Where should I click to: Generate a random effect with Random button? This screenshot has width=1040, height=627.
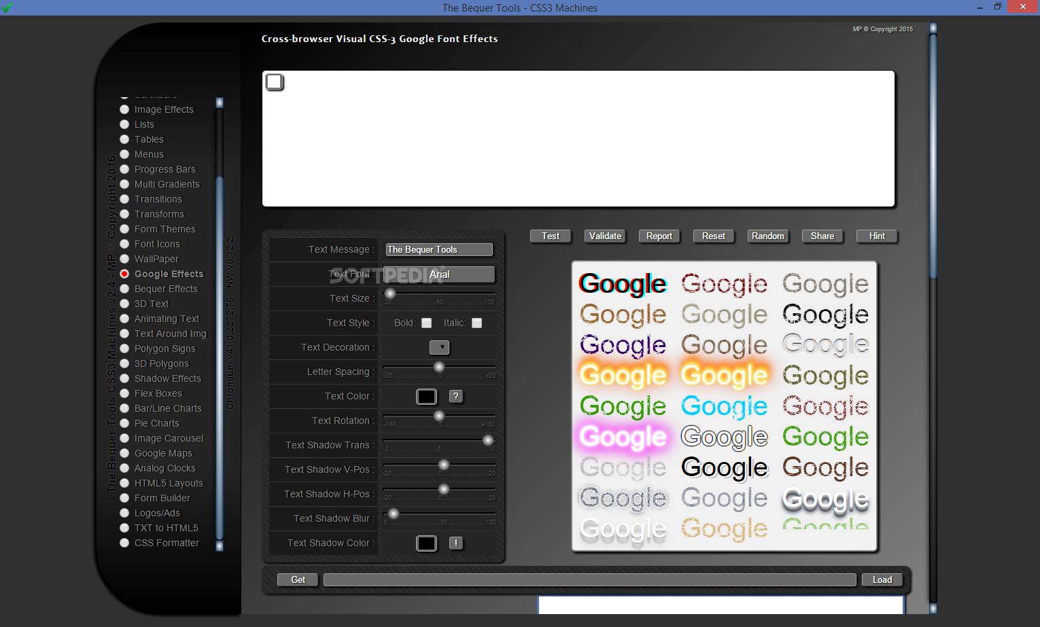coord(768,236)
